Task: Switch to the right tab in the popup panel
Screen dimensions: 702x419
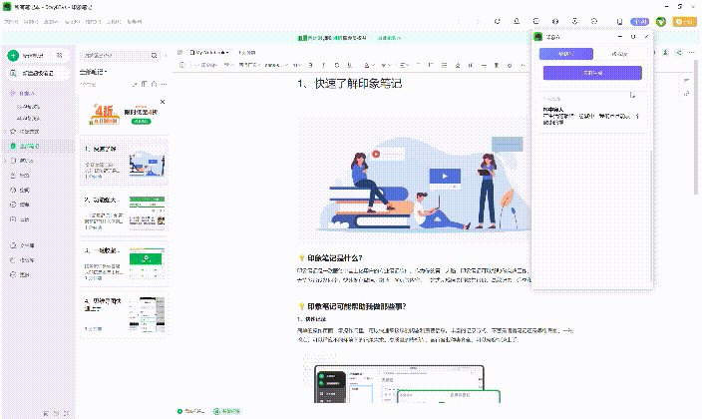Action: pos(619,54)
